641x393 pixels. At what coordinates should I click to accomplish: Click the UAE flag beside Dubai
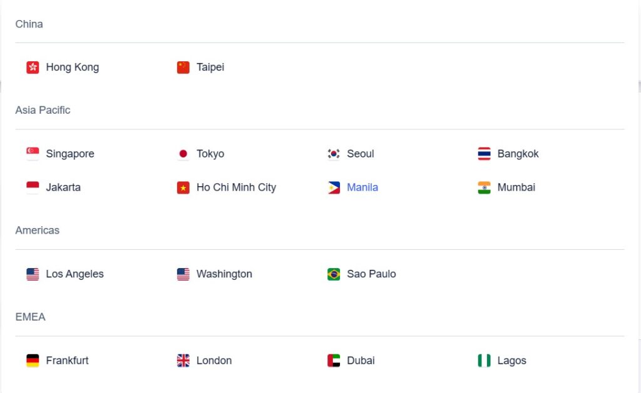click(x=334, y=361)
